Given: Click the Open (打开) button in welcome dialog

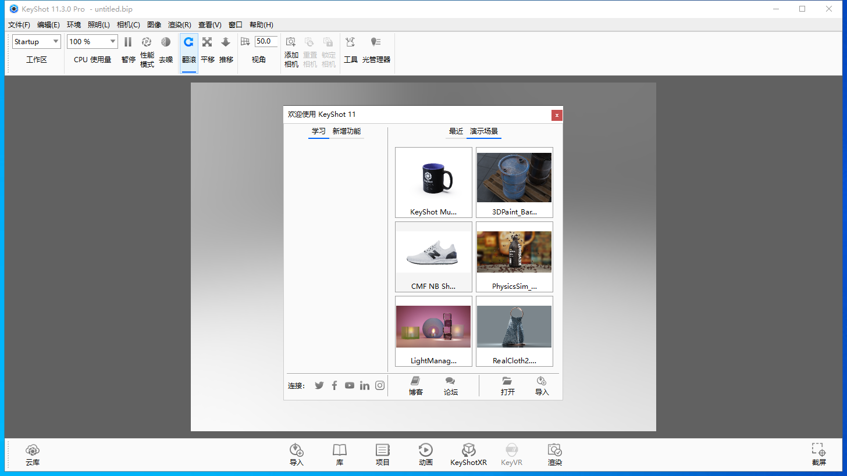Looking at the screenshot, I should coord(508,386).
